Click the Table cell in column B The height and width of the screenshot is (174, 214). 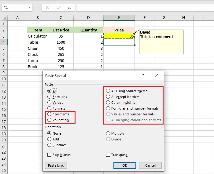point(38,42)
